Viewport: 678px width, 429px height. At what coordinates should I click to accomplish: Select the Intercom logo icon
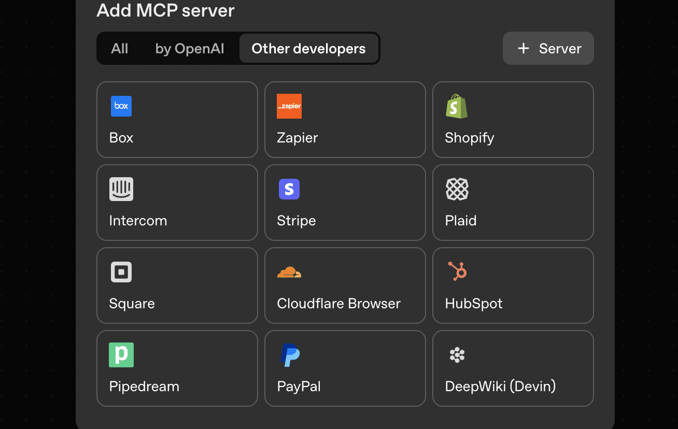click(121, 189)
